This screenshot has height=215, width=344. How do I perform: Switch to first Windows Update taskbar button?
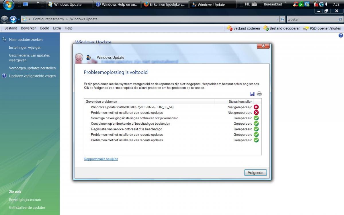point(70,4)
